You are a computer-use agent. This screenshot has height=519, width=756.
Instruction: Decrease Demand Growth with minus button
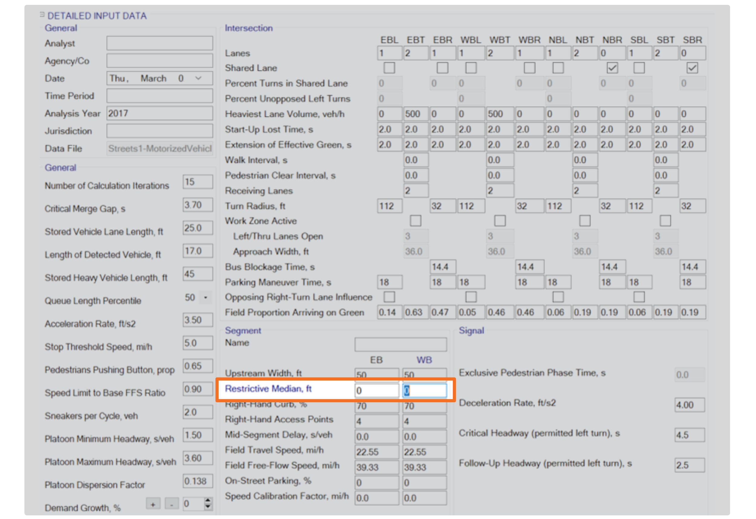click(171, 504)
